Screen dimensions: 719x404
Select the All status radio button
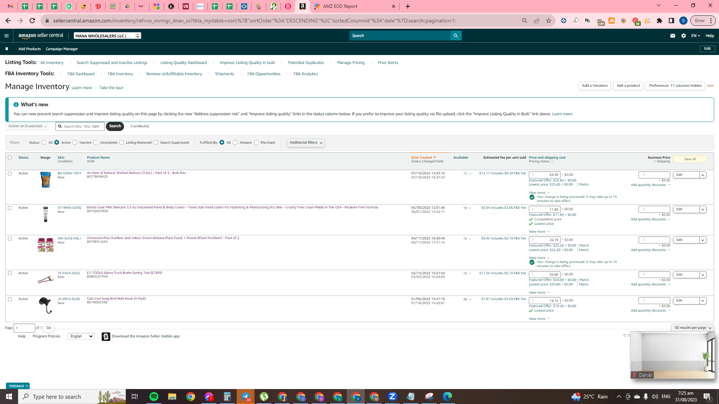44,143
